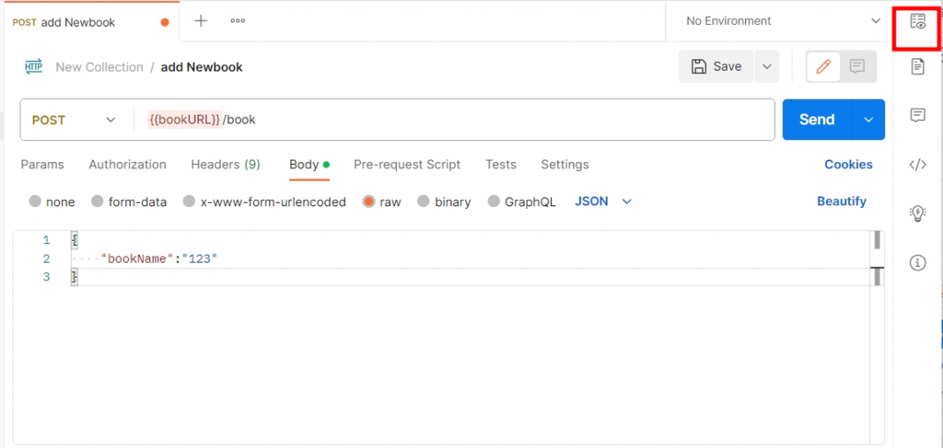
Task: Open the three-dots tab options icon
Action: (x=238, y=21)
